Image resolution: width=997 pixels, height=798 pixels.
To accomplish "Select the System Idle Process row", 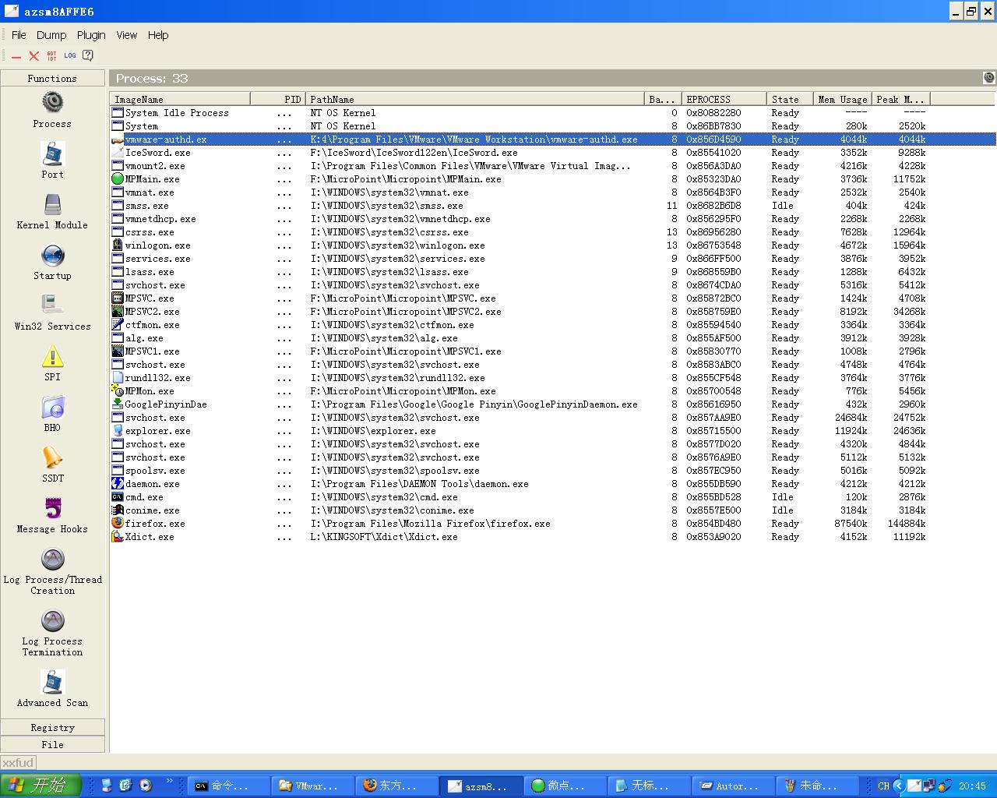I will coord(553,113).
